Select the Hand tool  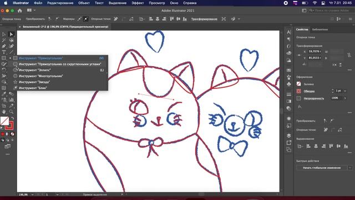click(4, 112)
